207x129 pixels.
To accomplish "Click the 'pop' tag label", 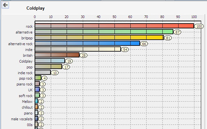I will [x=29, y=67].
